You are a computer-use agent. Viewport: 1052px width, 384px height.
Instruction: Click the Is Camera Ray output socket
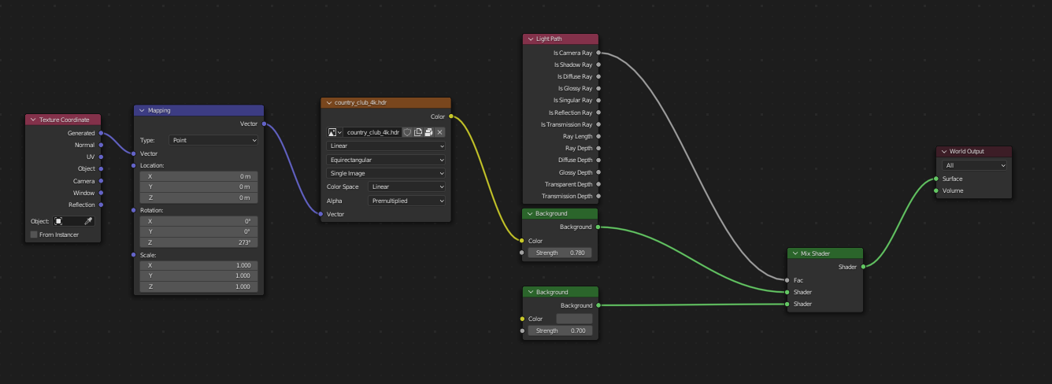(x=598, y=53)
